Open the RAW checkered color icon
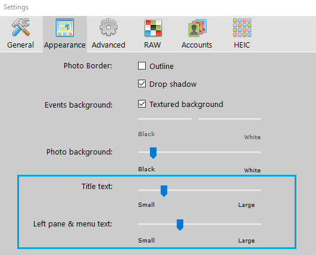The height and width of the screenshot is (255, 316). click(153, 27)
